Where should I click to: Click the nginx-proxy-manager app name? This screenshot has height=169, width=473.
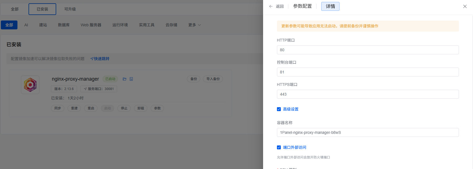click(x=75, y=79)
